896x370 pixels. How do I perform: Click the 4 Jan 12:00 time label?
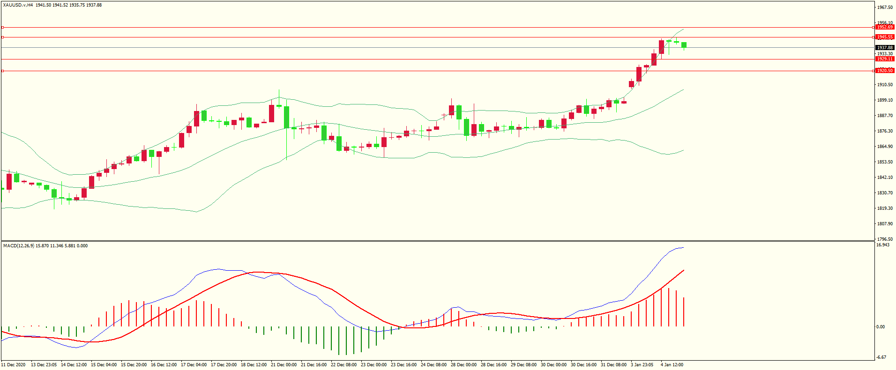point(672,365)
